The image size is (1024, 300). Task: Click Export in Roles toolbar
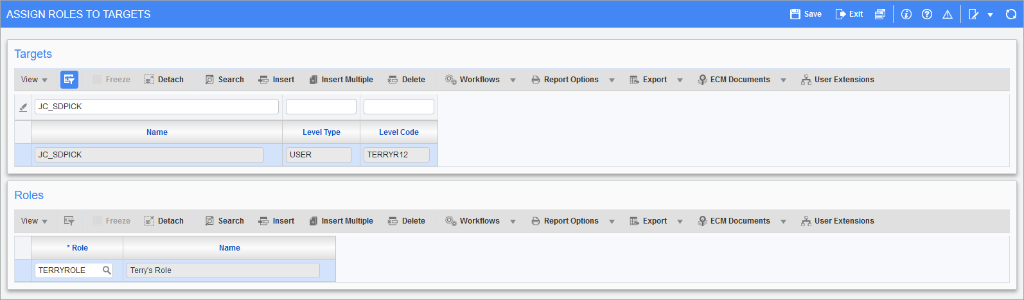(648, 221)
